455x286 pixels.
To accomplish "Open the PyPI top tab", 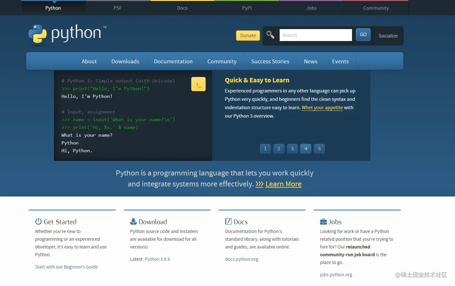I will pos(247,8).
